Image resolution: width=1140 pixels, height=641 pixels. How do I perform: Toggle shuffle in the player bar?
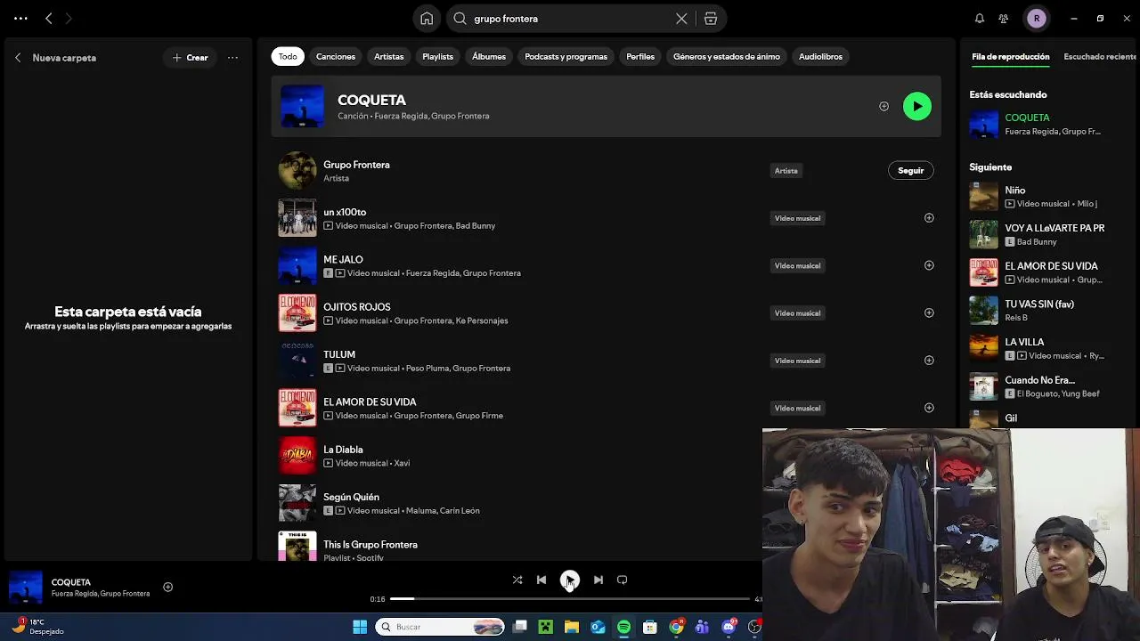point(517,580)
